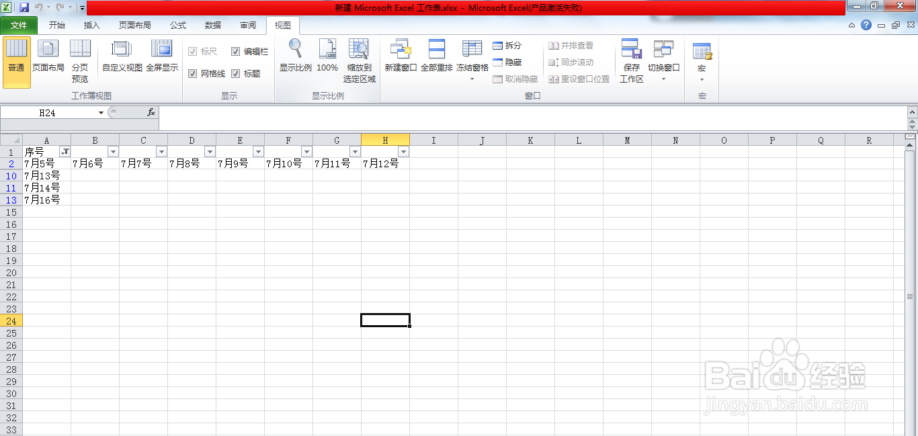Open the filter dropdown in column H header cell
Image resolution: width=918 pixels, height=436 pixels.
pos(404,152)
